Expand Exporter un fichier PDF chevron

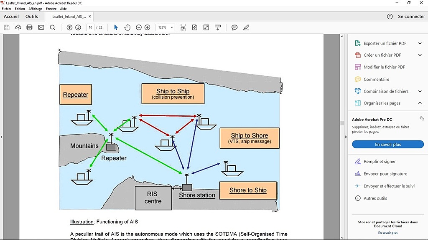(420, 43)
